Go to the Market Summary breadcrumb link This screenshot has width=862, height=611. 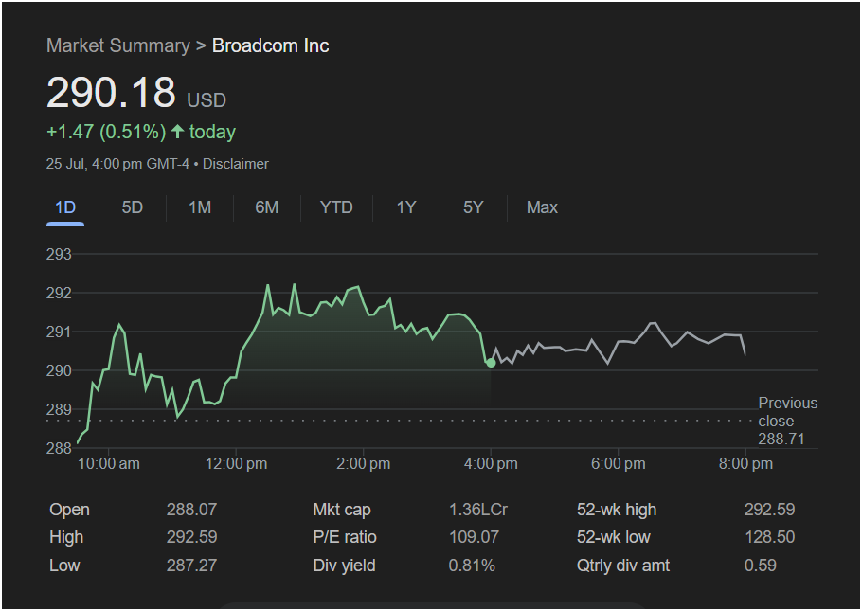[x=118, y=45]
